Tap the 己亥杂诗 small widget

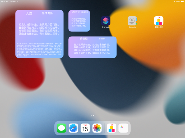pos(79,21)
